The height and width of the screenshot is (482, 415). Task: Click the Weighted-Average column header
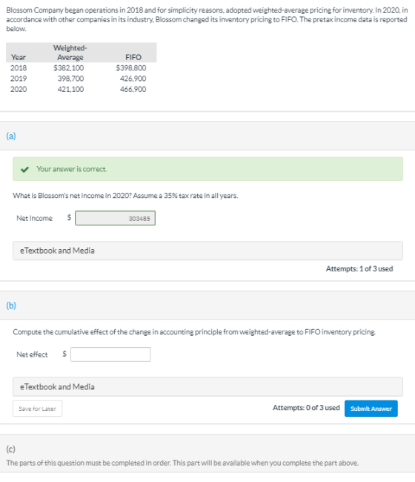[70, 53]
